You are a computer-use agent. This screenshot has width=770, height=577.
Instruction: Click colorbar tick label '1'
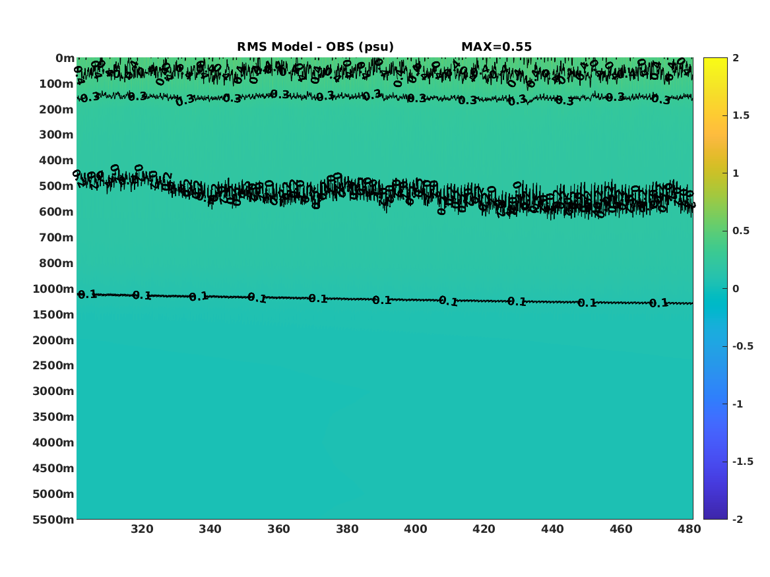pos(736,173)
